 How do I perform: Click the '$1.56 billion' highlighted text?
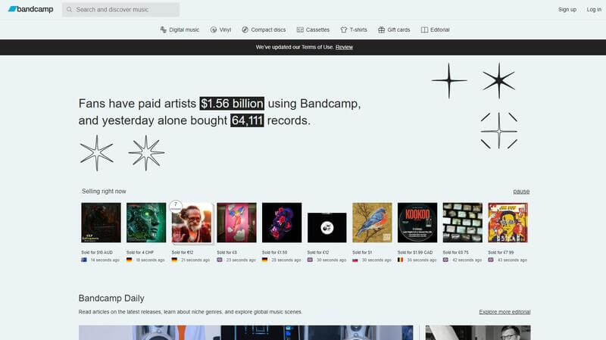pos(232,104)
